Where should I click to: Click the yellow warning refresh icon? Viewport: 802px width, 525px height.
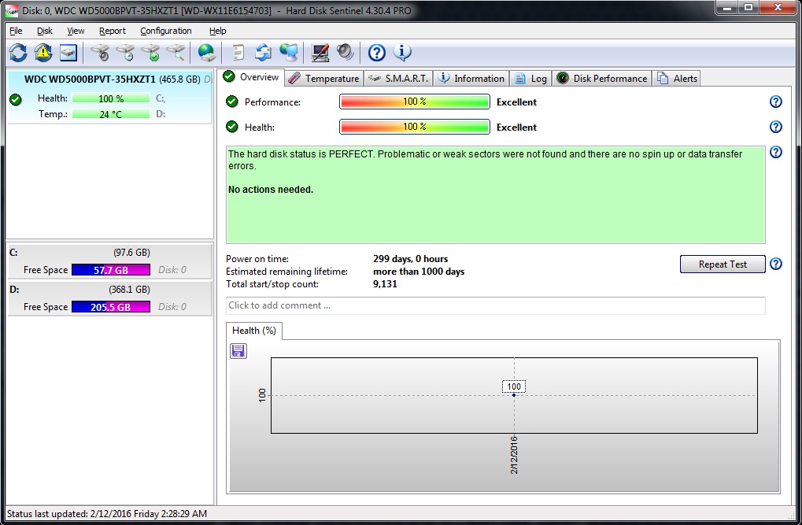pyautogui.click(x=43, y=53)
